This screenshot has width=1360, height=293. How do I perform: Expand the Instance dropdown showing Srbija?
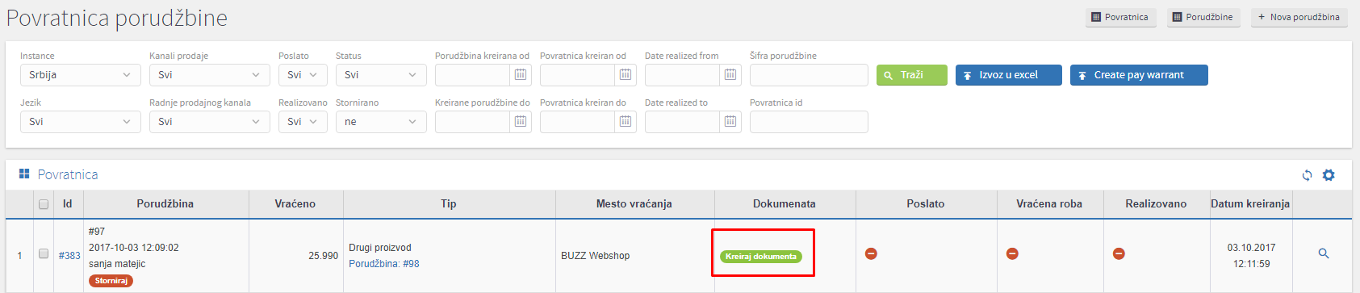(x=81, y=75)
